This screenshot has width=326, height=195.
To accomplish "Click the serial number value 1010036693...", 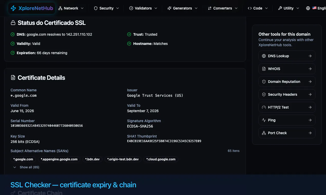I will coord(47,126).
